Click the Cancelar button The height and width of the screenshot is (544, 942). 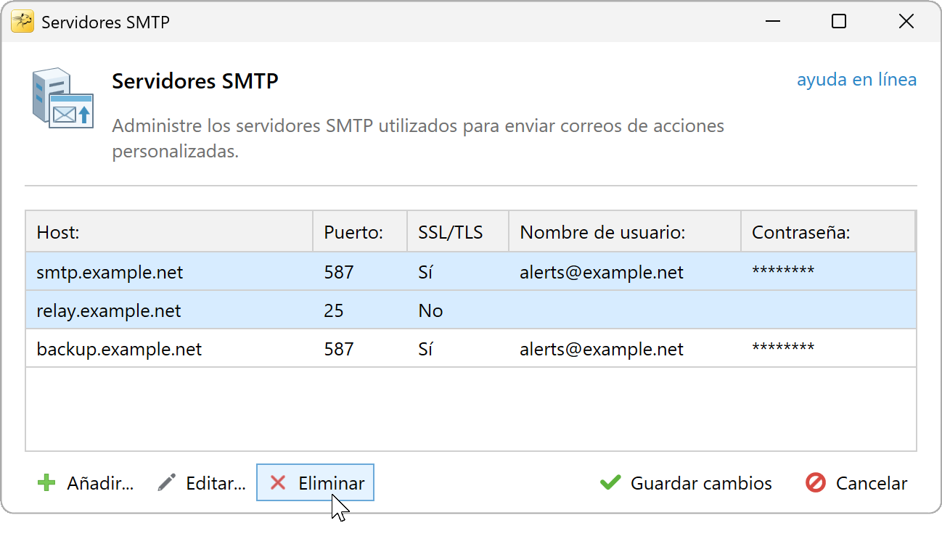point(856,483)
